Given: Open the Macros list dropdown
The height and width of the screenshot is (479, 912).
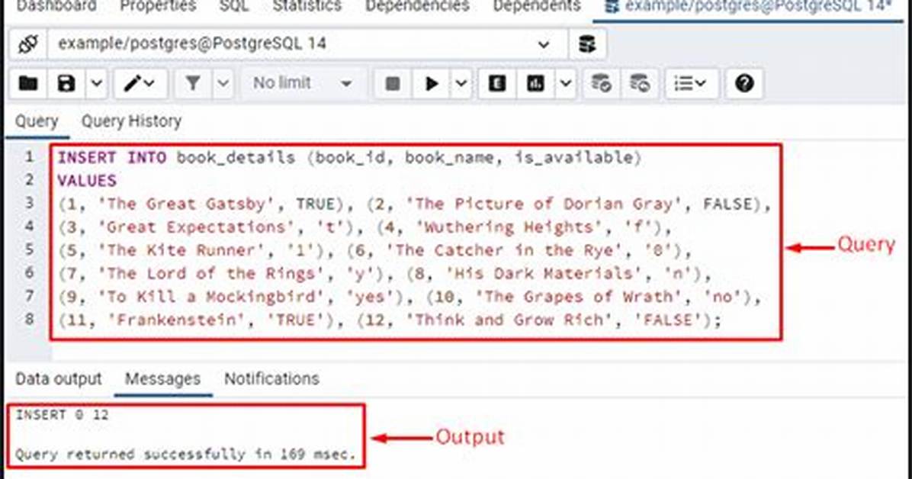Looking at the screenshot, I should pos(691,84).
